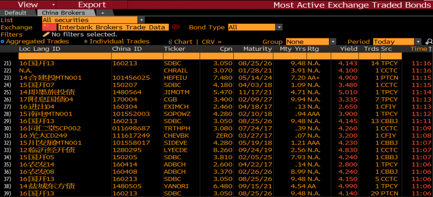Sort by the Src column header

(386, 49)
